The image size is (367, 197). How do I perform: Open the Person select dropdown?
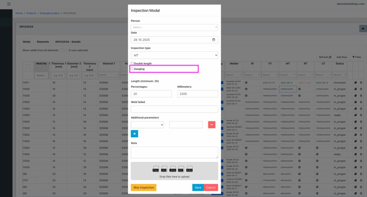174,27
